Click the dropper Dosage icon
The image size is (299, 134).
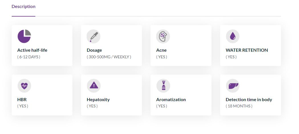tap(93, 36)
